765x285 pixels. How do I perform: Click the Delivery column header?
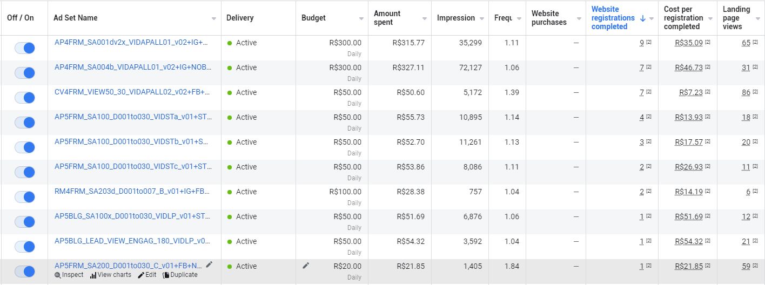(x=240, y=18)
